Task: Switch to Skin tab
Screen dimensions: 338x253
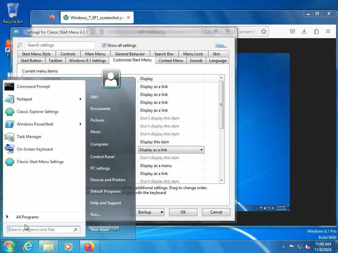Action: [217, 54]
